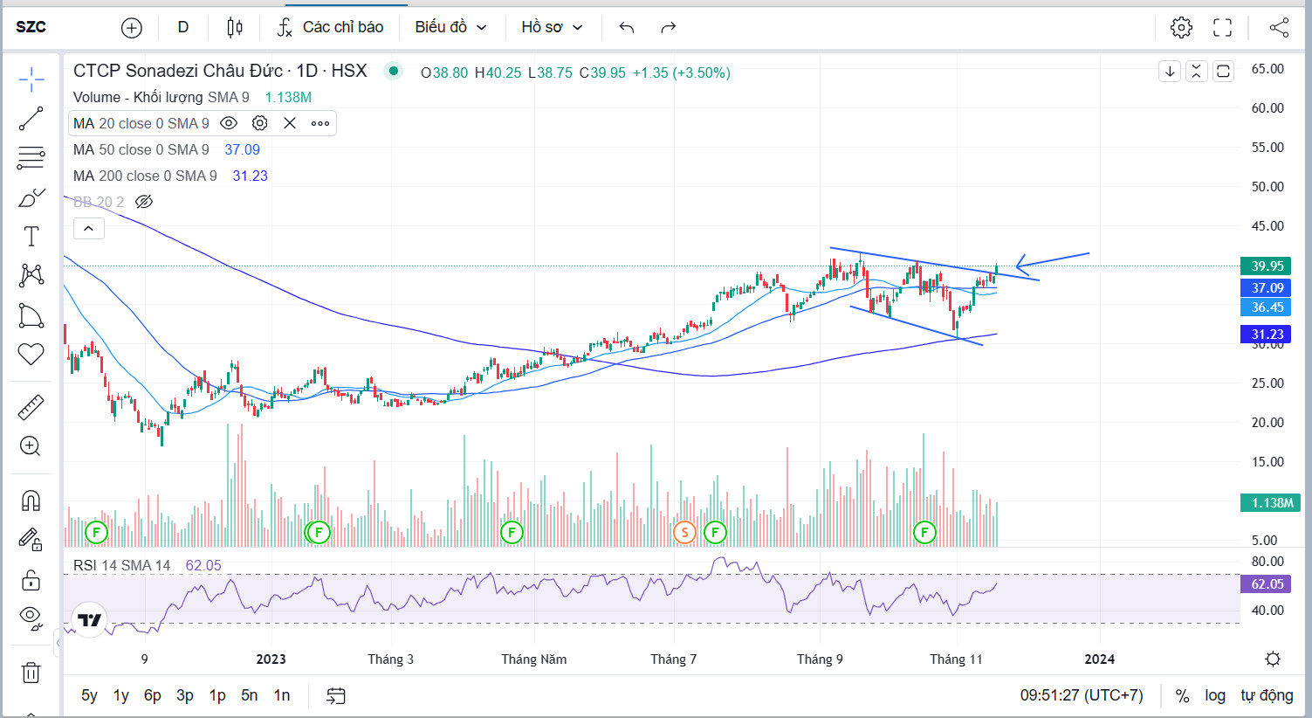The height and width of the screenshot is (718, 1312).
Task: Select the Fibonacci retracement tool
Action: (x=31, y=158)
